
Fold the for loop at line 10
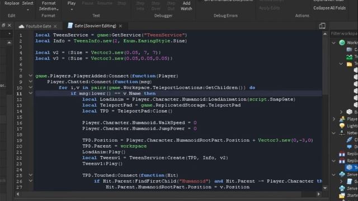(31, 87)
